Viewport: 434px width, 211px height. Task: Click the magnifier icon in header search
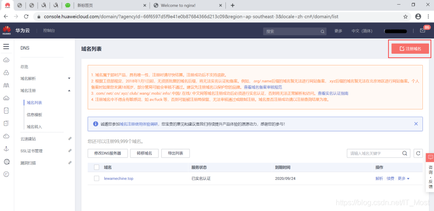[x=322, y=31]
